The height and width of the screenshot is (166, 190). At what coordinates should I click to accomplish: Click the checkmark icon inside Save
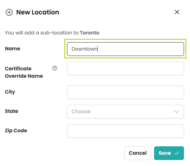pos(177,153)
